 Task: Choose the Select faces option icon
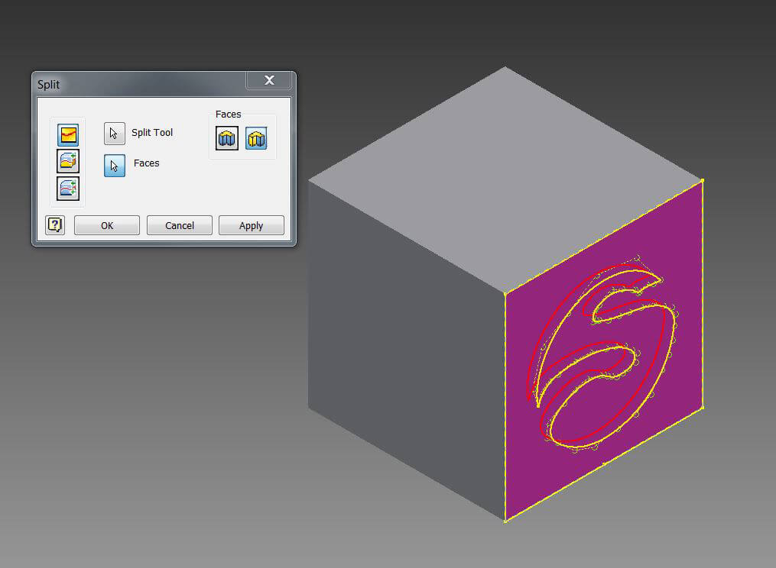tap(256, 139)
